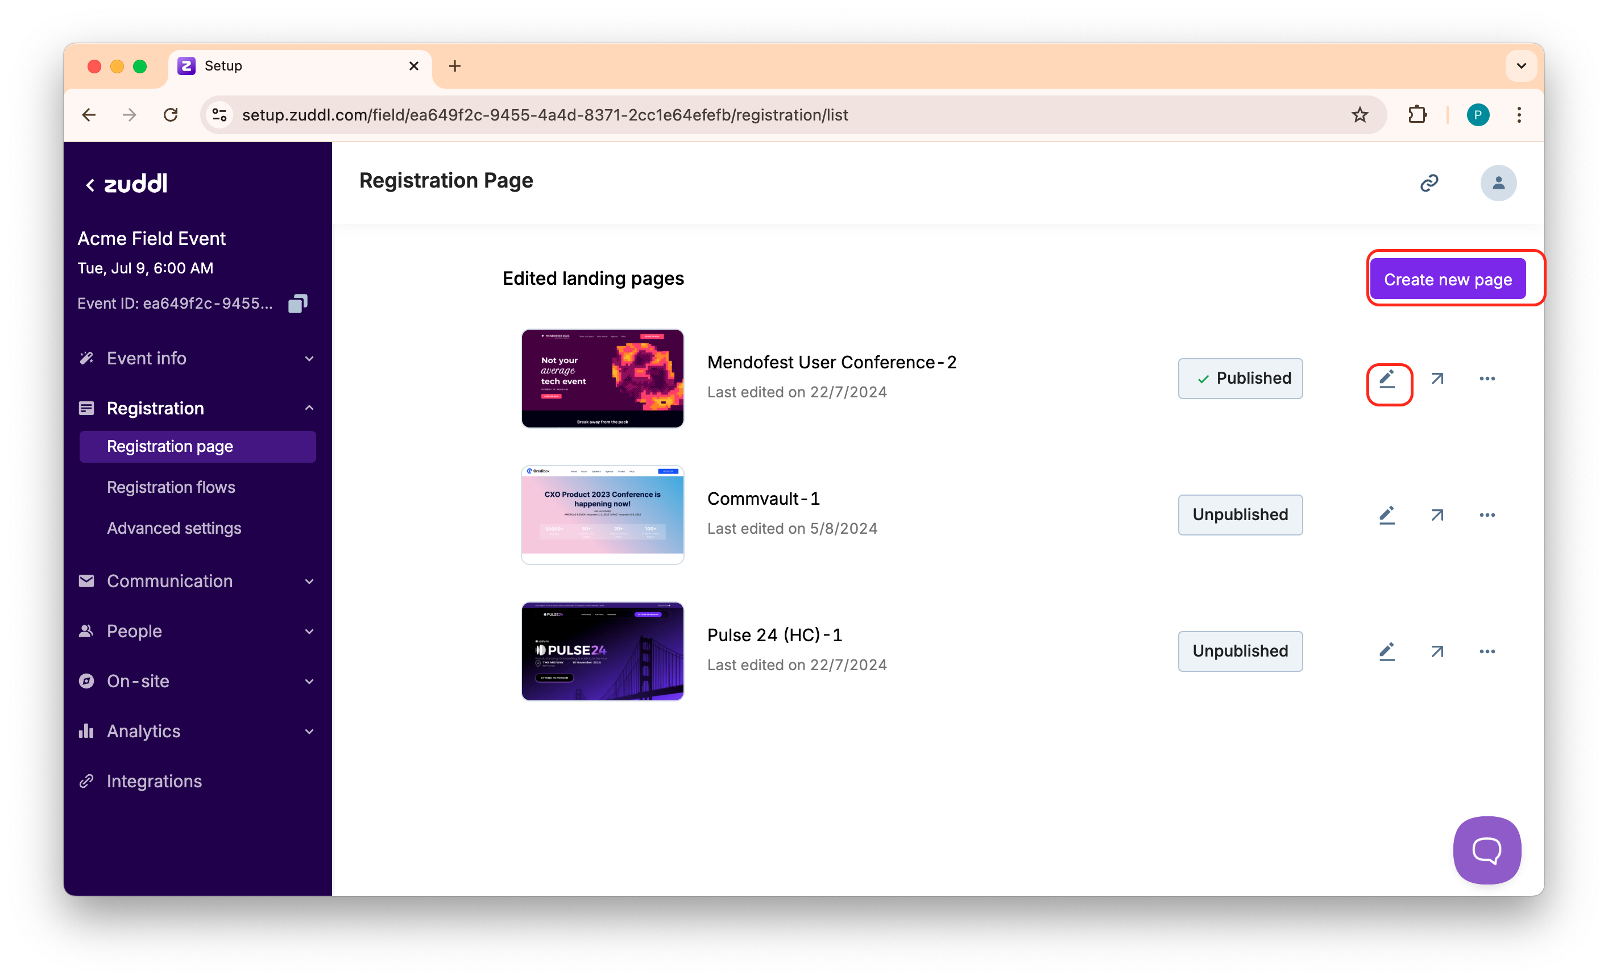Click edit pencil for Mendofest User Conference-2
This screenshot has width=1608, height=980.
coord(1387,379)
